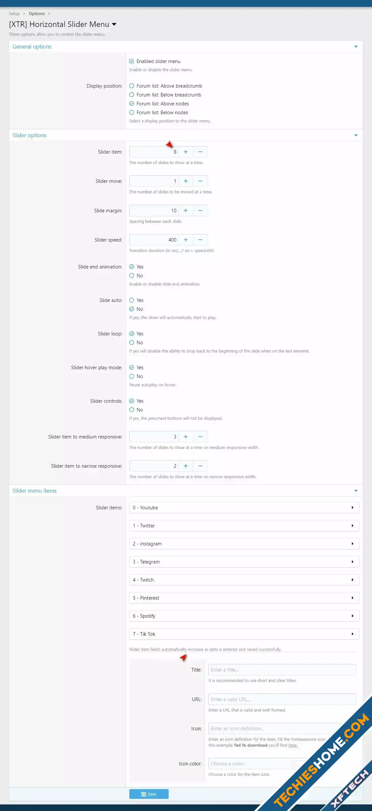The width and height of the screenshot is (372, 811).
Task: Toggle Enabled slider menu checkbox
Action: coord(132,61)
